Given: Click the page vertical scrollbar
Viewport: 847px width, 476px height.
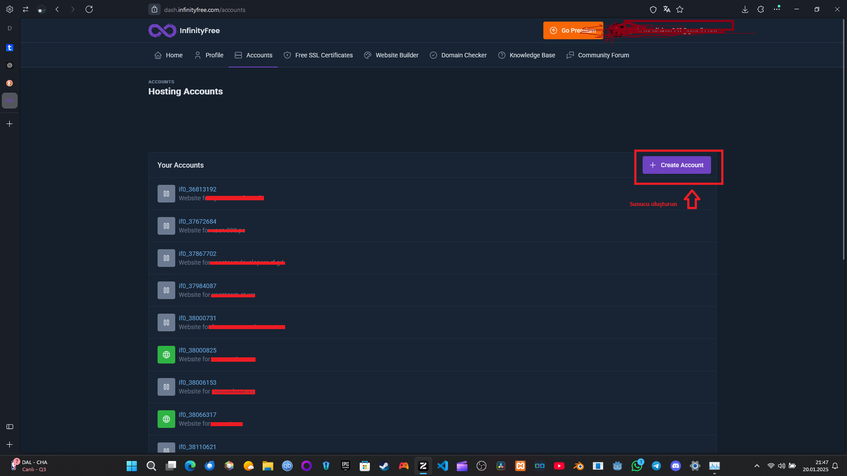Looking at the screenshot, I should click(x=844, y=139).
